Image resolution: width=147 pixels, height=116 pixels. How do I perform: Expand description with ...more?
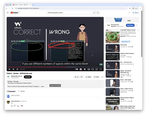(x=42, y=86)
